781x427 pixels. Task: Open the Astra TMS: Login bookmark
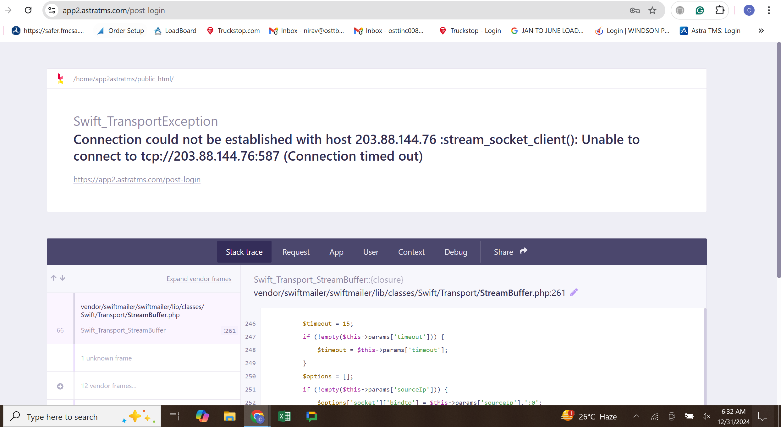(710, 31)
